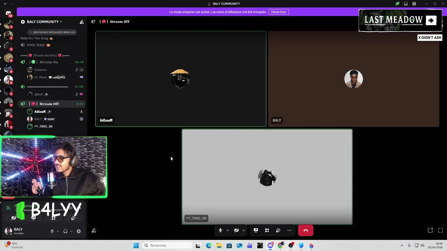This screenshot has height=251, width=447.
Task: Open the Only Baly voice channel
Action: (x=52, y=45)
